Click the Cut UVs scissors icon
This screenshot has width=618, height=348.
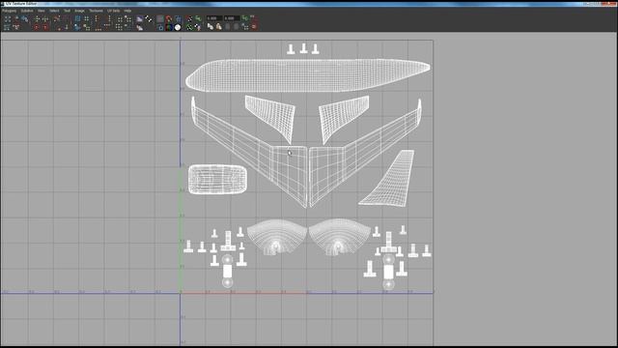pos(56,18)
